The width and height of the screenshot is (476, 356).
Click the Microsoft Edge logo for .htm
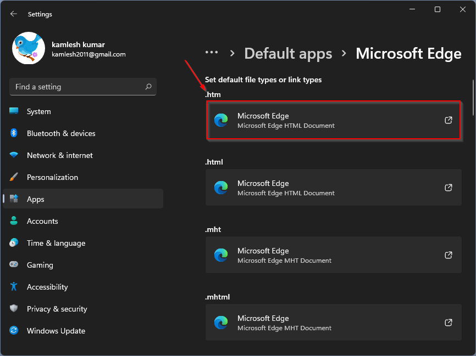[221, 120]
